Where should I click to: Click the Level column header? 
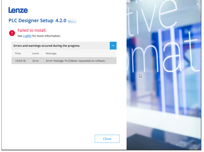pos(35,53)
